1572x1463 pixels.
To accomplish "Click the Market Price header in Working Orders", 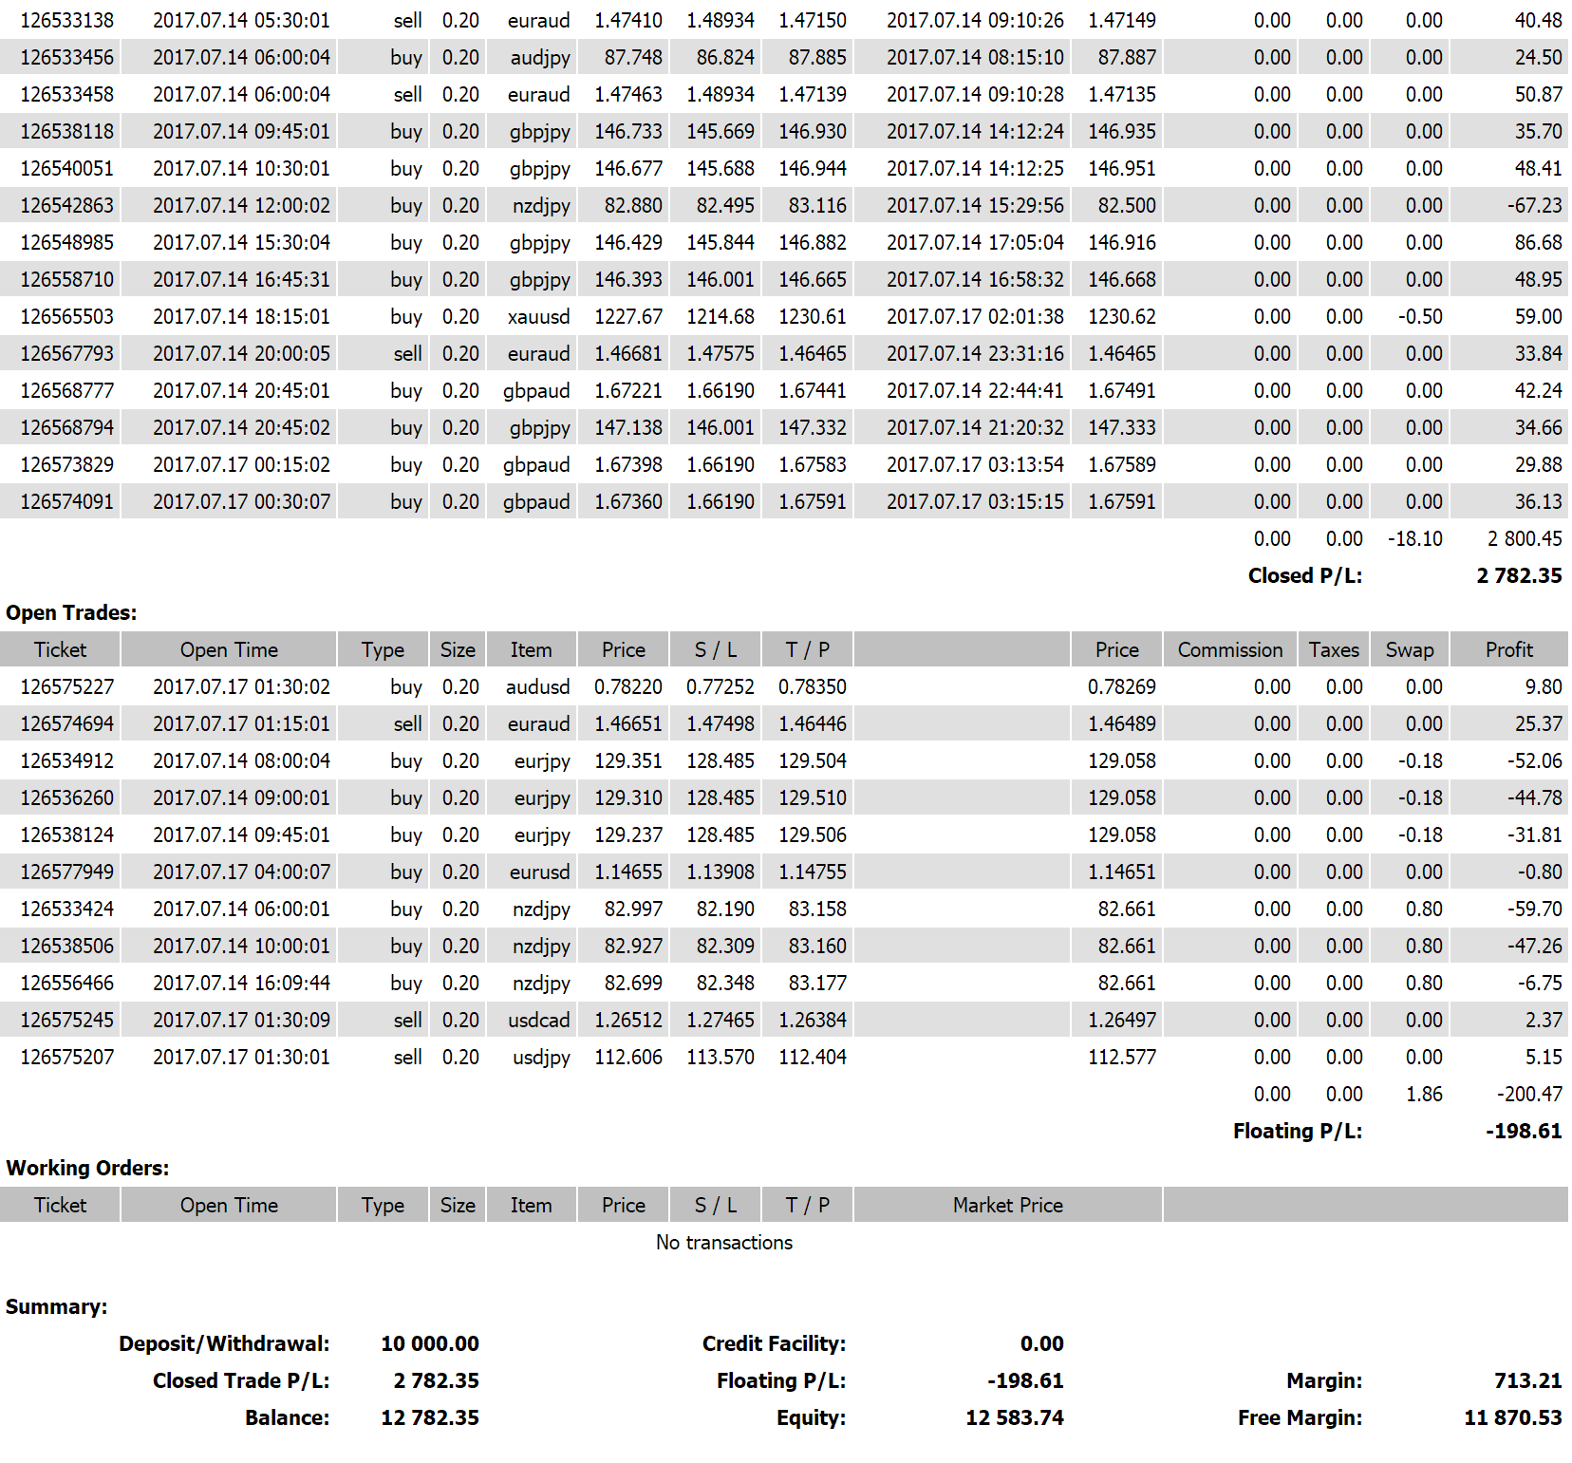I will click(x=1008, y=1205).
